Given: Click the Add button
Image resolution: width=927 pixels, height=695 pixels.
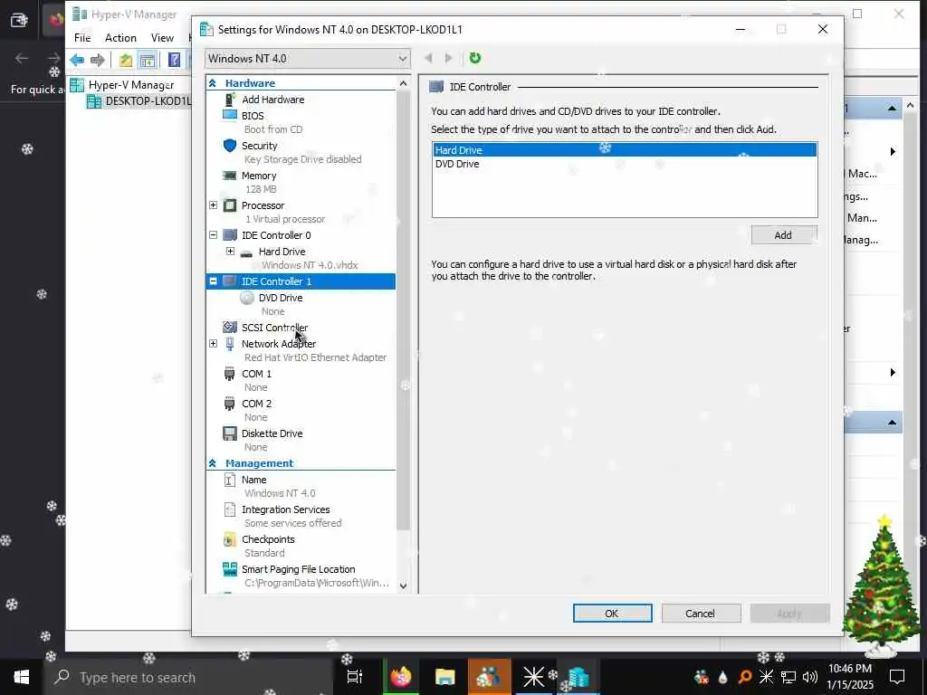Looking at the screenshot, I should (784, 235).
